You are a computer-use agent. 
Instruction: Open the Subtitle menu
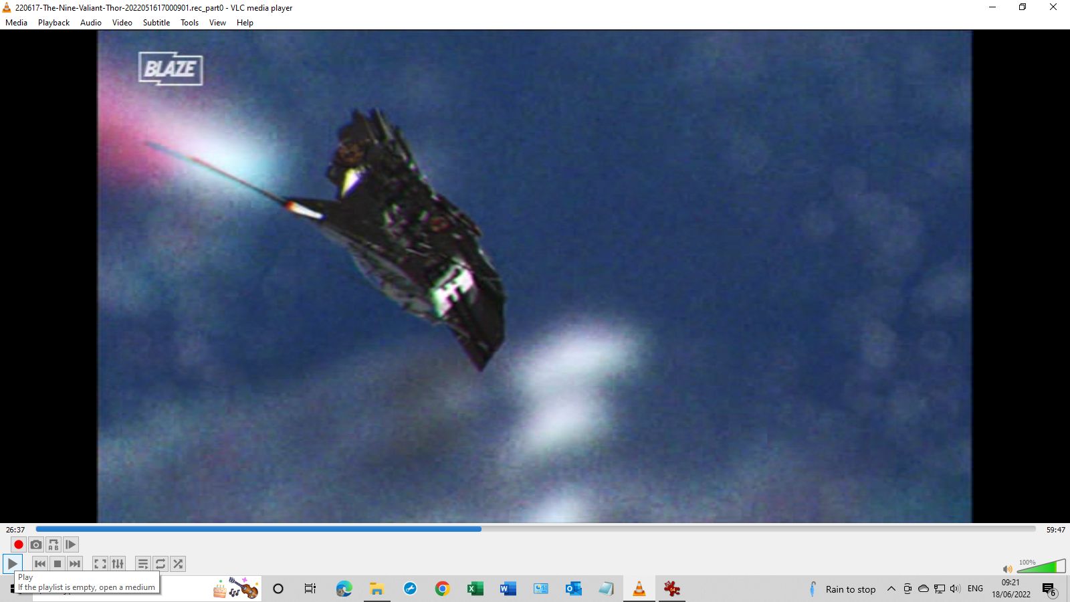click(x=156, y=22)
